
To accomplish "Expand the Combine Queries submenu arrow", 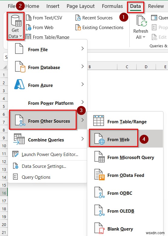I will [83, 139].
